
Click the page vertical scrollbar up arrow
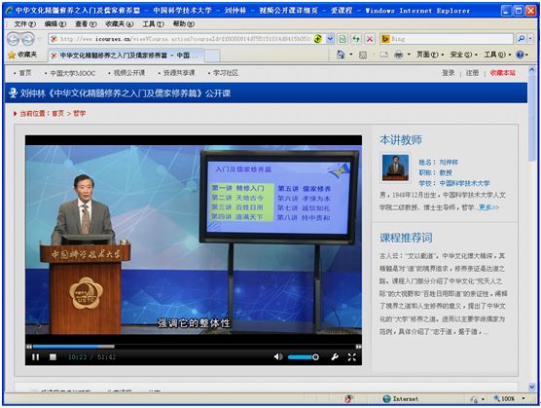[x=531, y=70]
